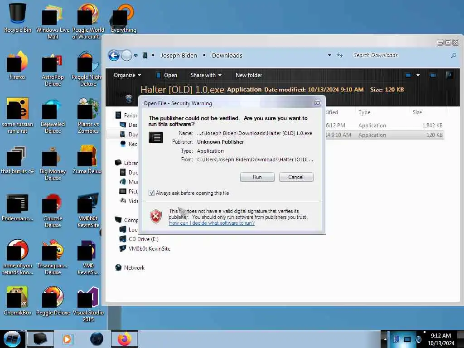Image resolution: width=464 pixels, height=348 pixels.
Task: Open the media player taskbar icon
Action: pyautogui.click(x=67, y=339)
